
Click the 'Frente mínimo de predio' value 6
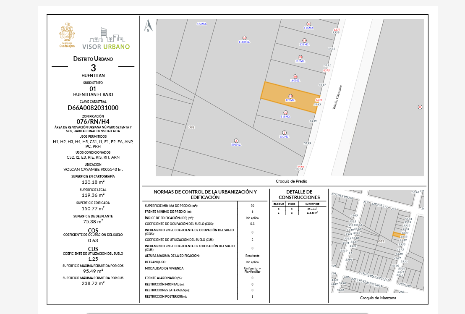click(x=252, y=212)
